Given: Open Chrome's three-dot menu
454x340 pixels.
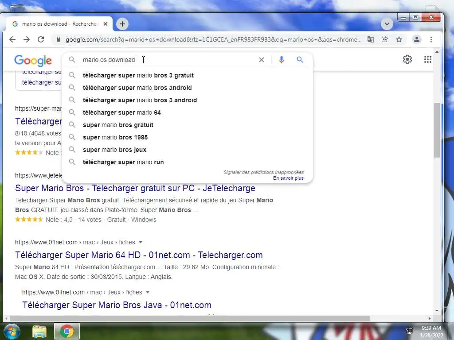Looking at the screenshot, I should pyautogui.click(x=431, y=39).
